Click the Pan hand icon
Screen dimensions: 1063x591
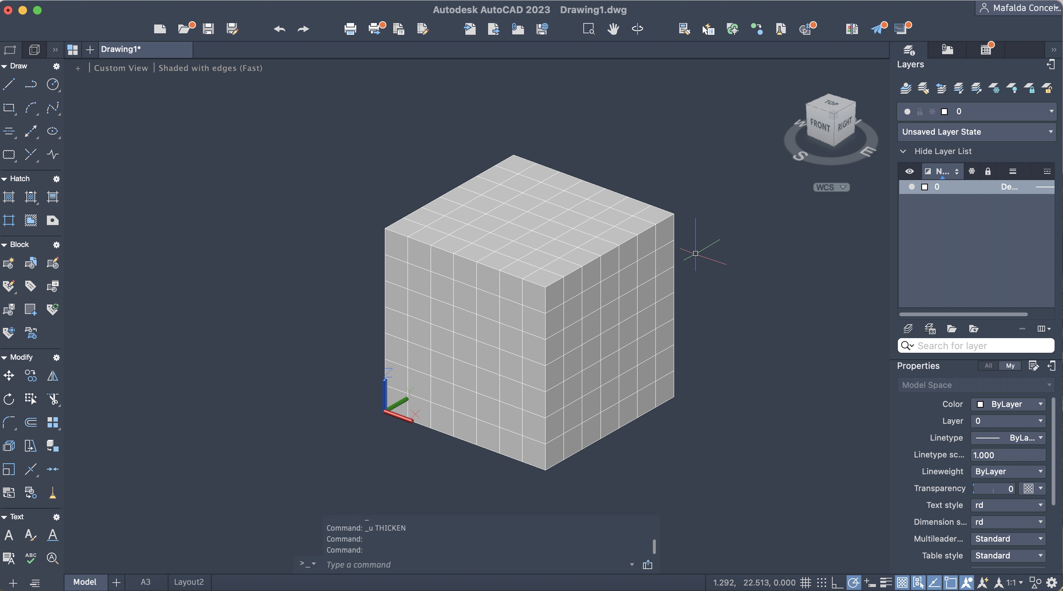pyautogui.click(x=613, y=29)
